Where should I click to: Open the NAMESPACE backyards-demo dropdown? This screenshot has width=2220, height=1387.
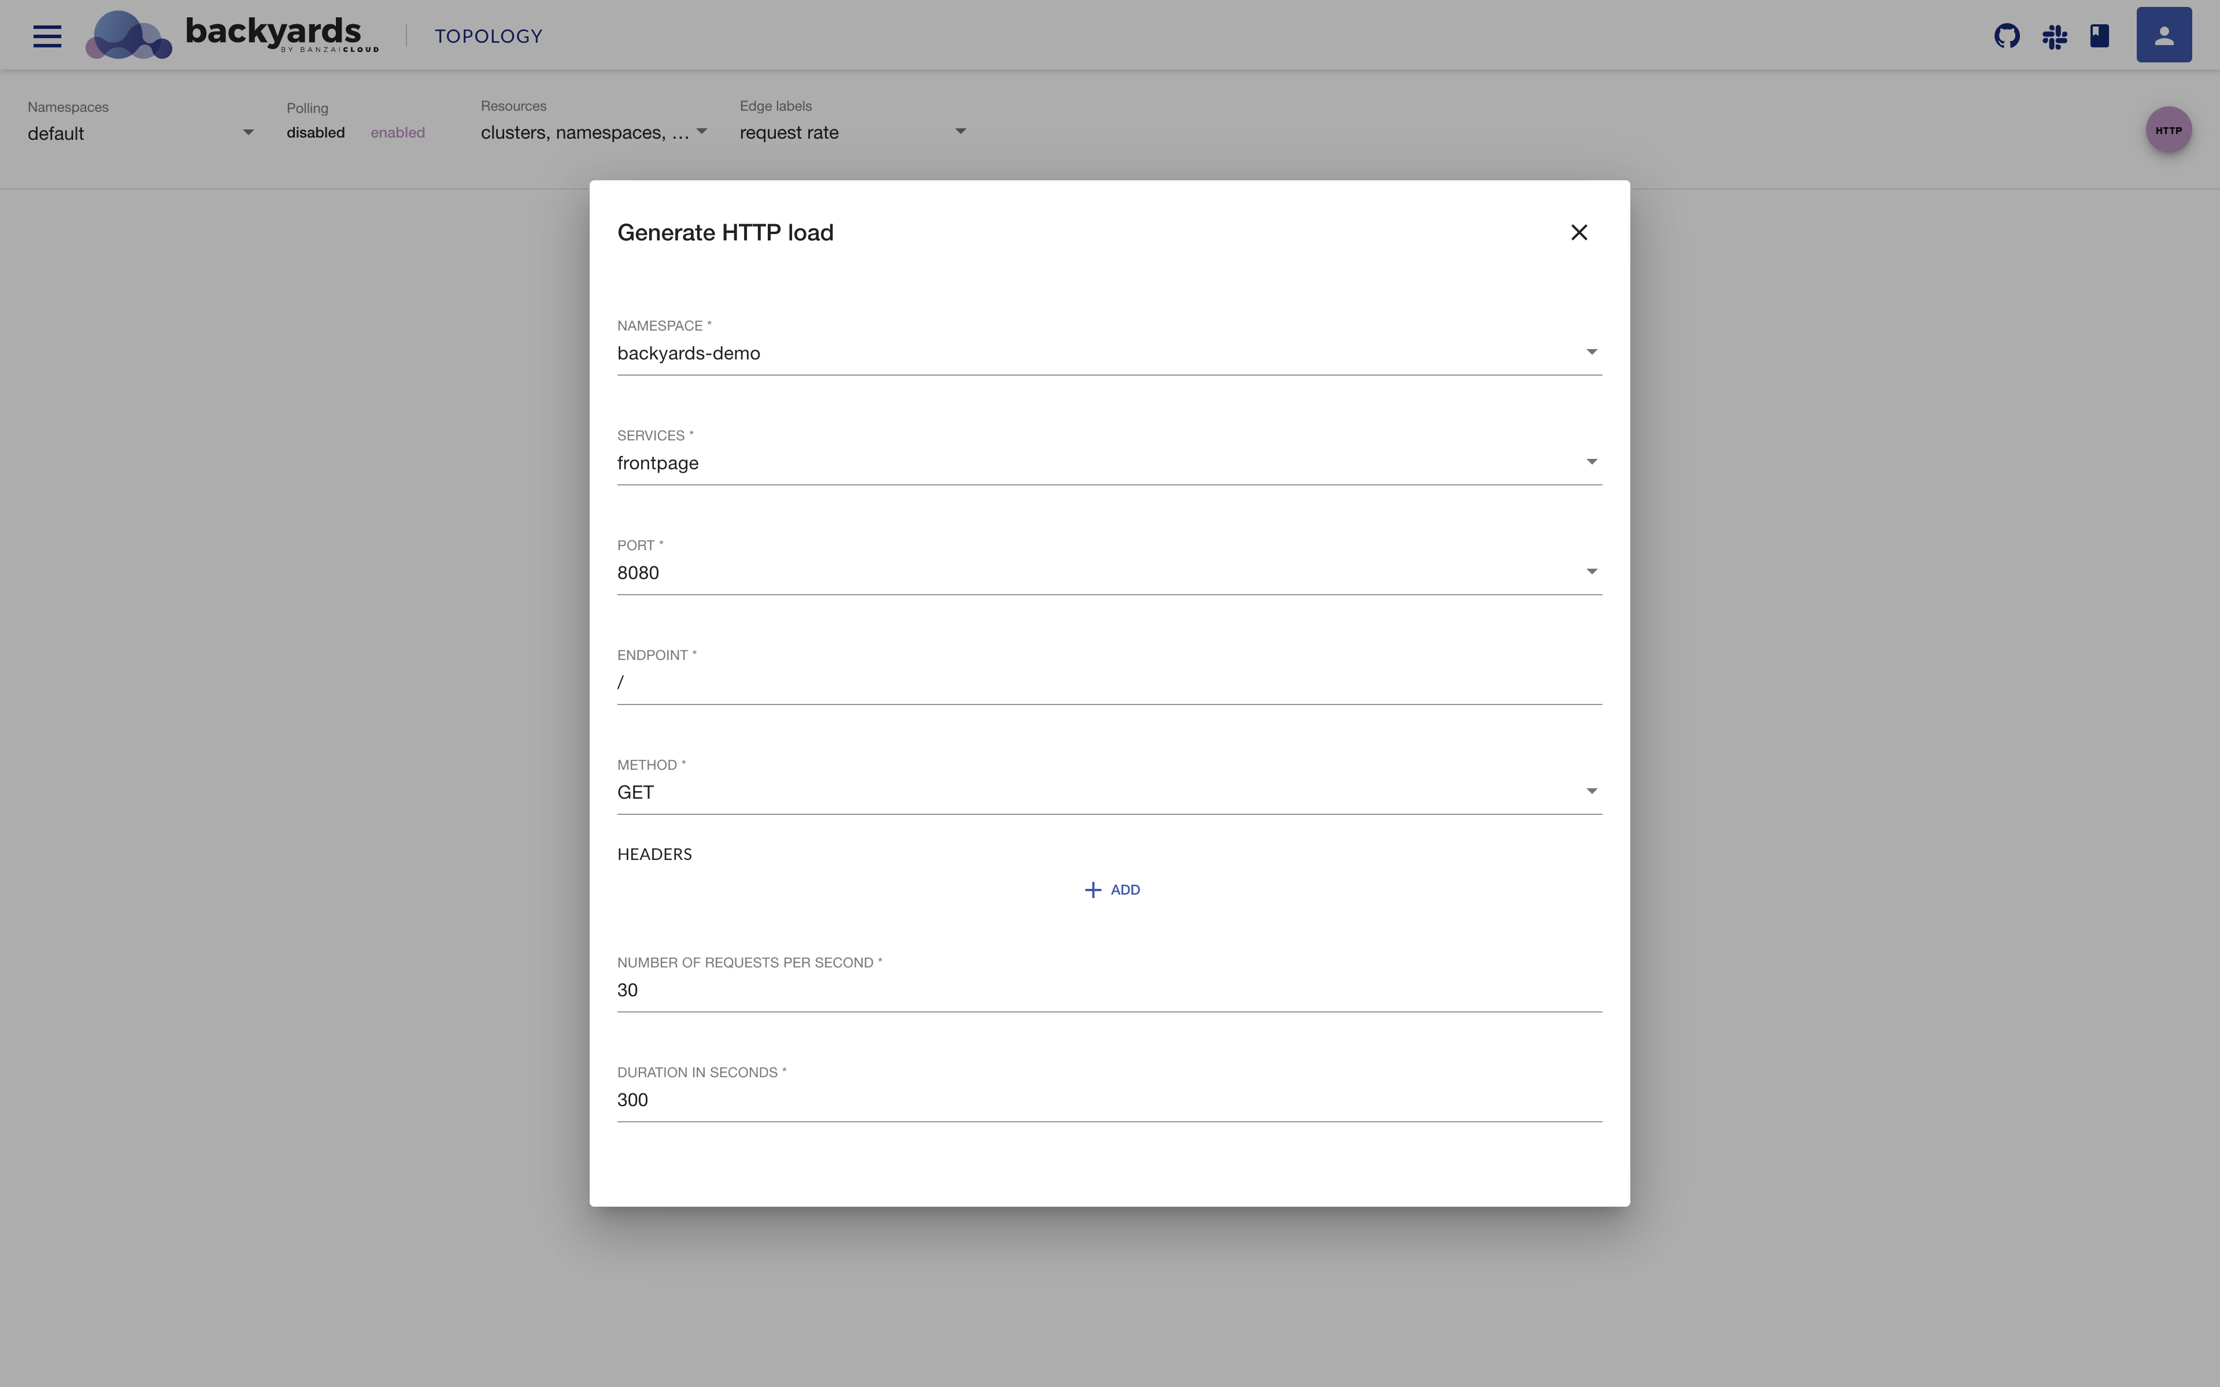coord(1109,353)
